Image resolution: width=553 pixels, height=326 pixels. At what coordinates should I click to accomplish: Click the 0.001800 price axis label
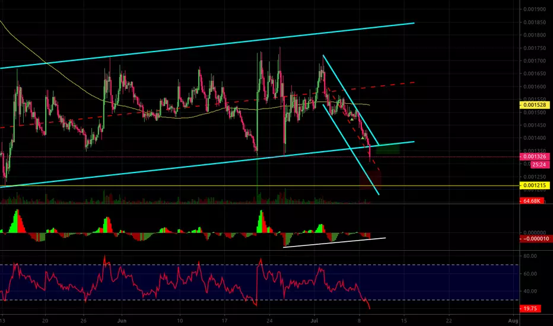coord(535,35)
